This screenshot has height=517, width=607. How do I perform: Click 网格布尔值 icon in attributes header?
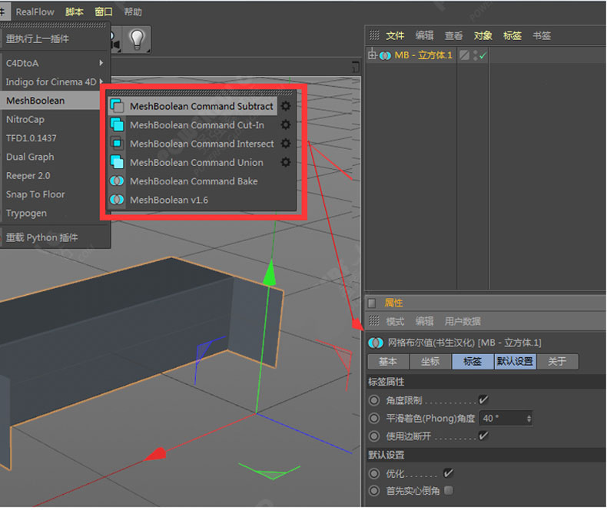[376, 343]
